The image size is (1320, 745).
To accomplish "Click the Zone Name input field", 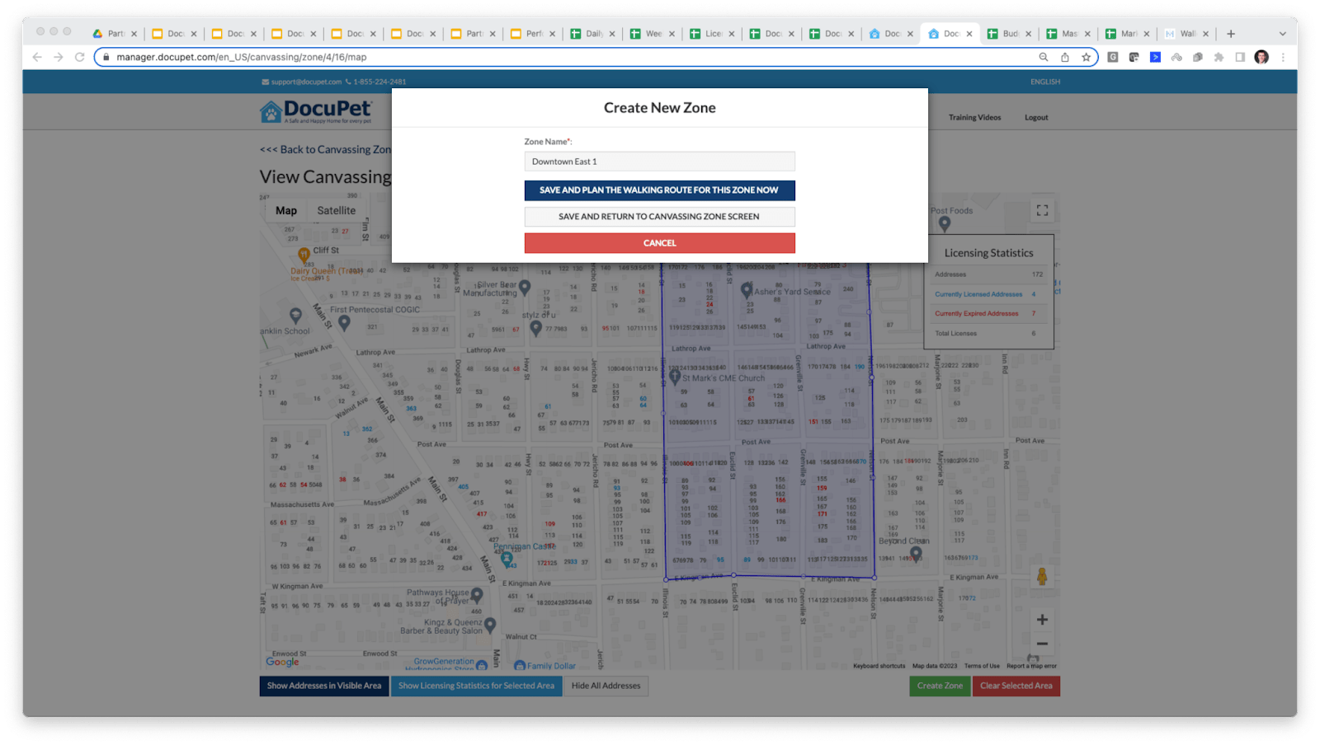I will click(x=659, y=161).
